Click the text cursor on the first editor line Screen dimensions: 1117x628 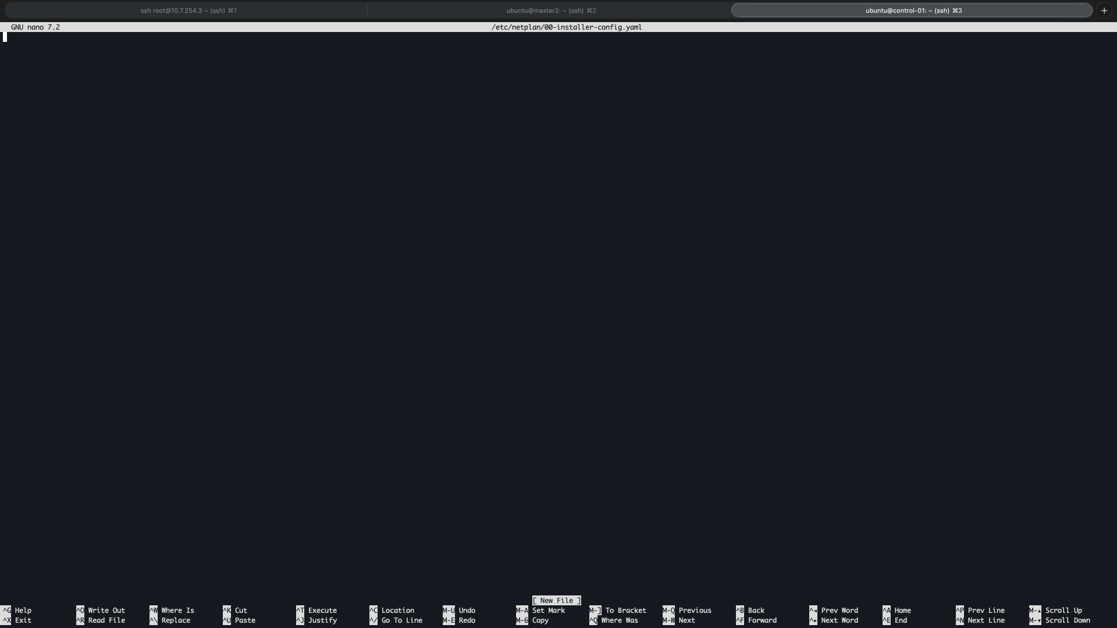[5, 37]
